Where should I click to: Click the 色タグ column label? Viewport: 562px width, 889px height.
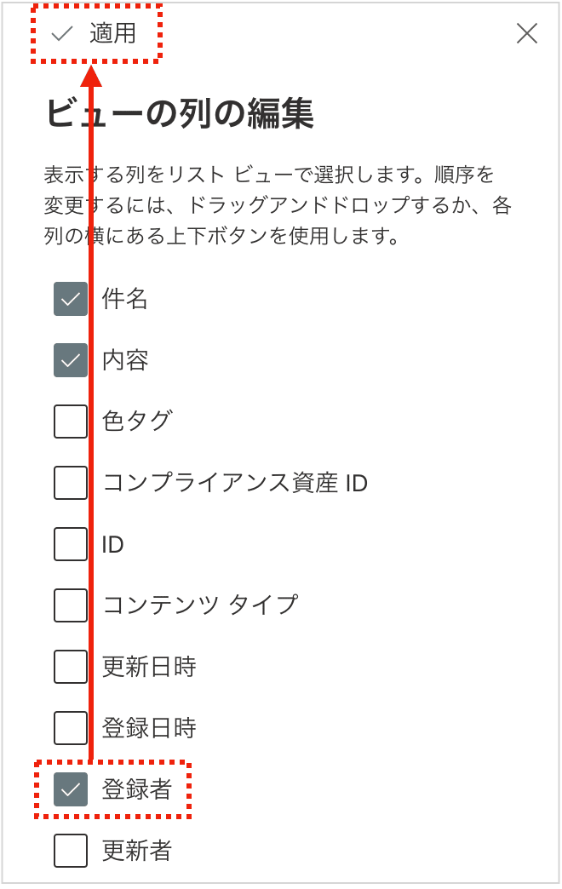(137, 422)
